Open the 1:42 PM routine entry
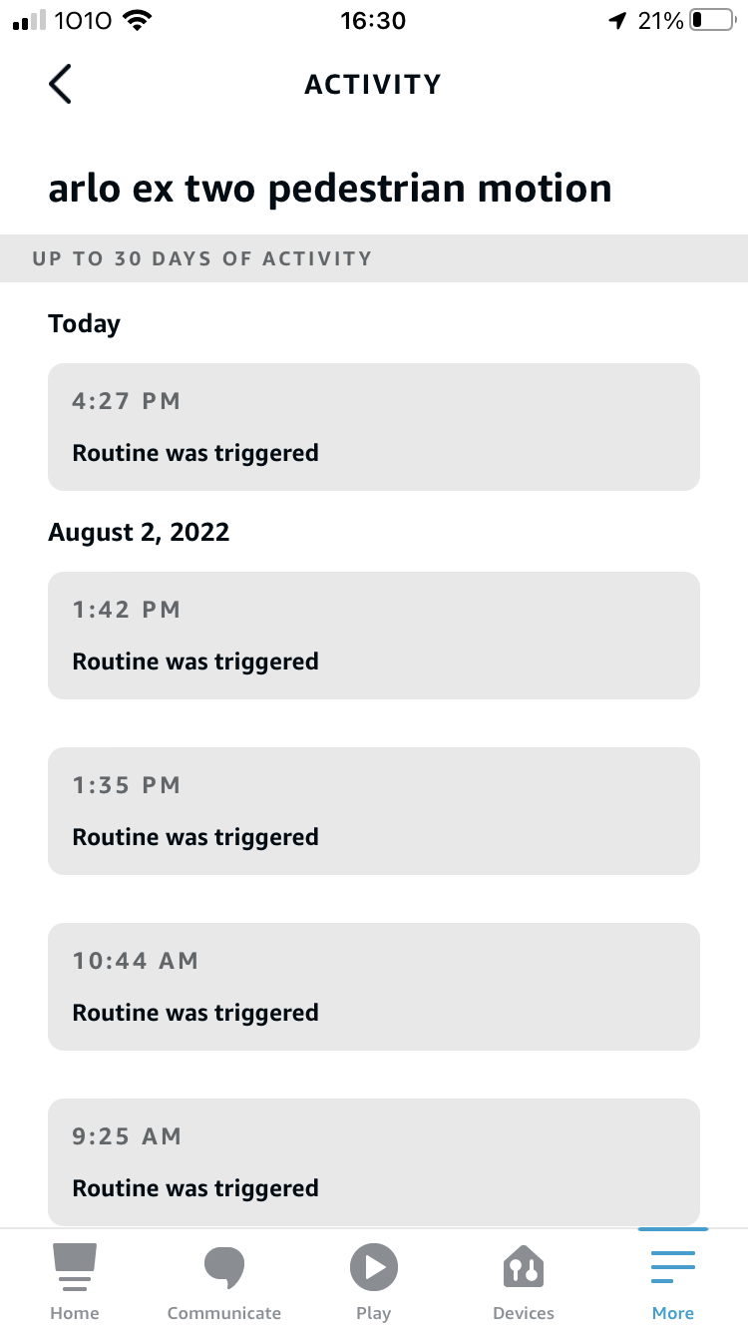 (x=374, y=636)
